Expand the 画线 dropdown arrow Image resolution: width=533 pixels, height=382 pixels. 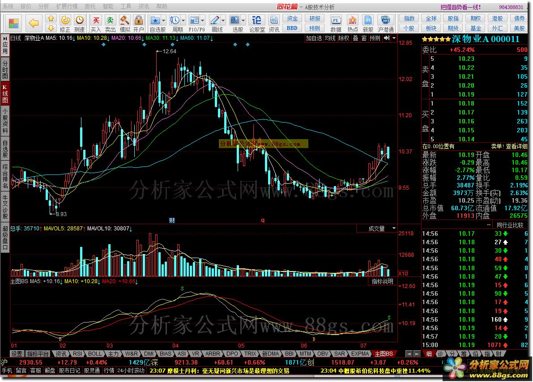[x=223, y=20]
